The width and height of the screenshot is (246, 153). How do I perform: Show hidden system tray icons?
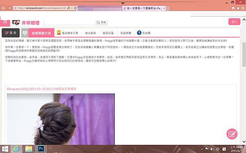pyautogui.click(x=202, y=149)
